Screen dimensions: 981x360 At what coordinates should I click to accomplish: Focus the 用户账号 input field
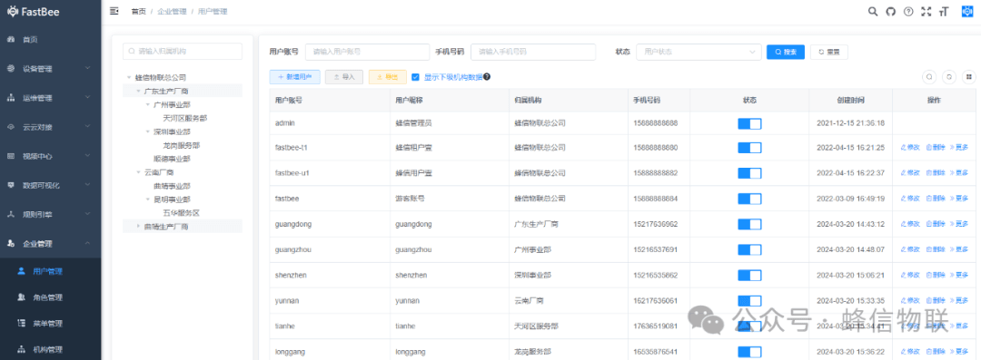click(x=367, y=52)
